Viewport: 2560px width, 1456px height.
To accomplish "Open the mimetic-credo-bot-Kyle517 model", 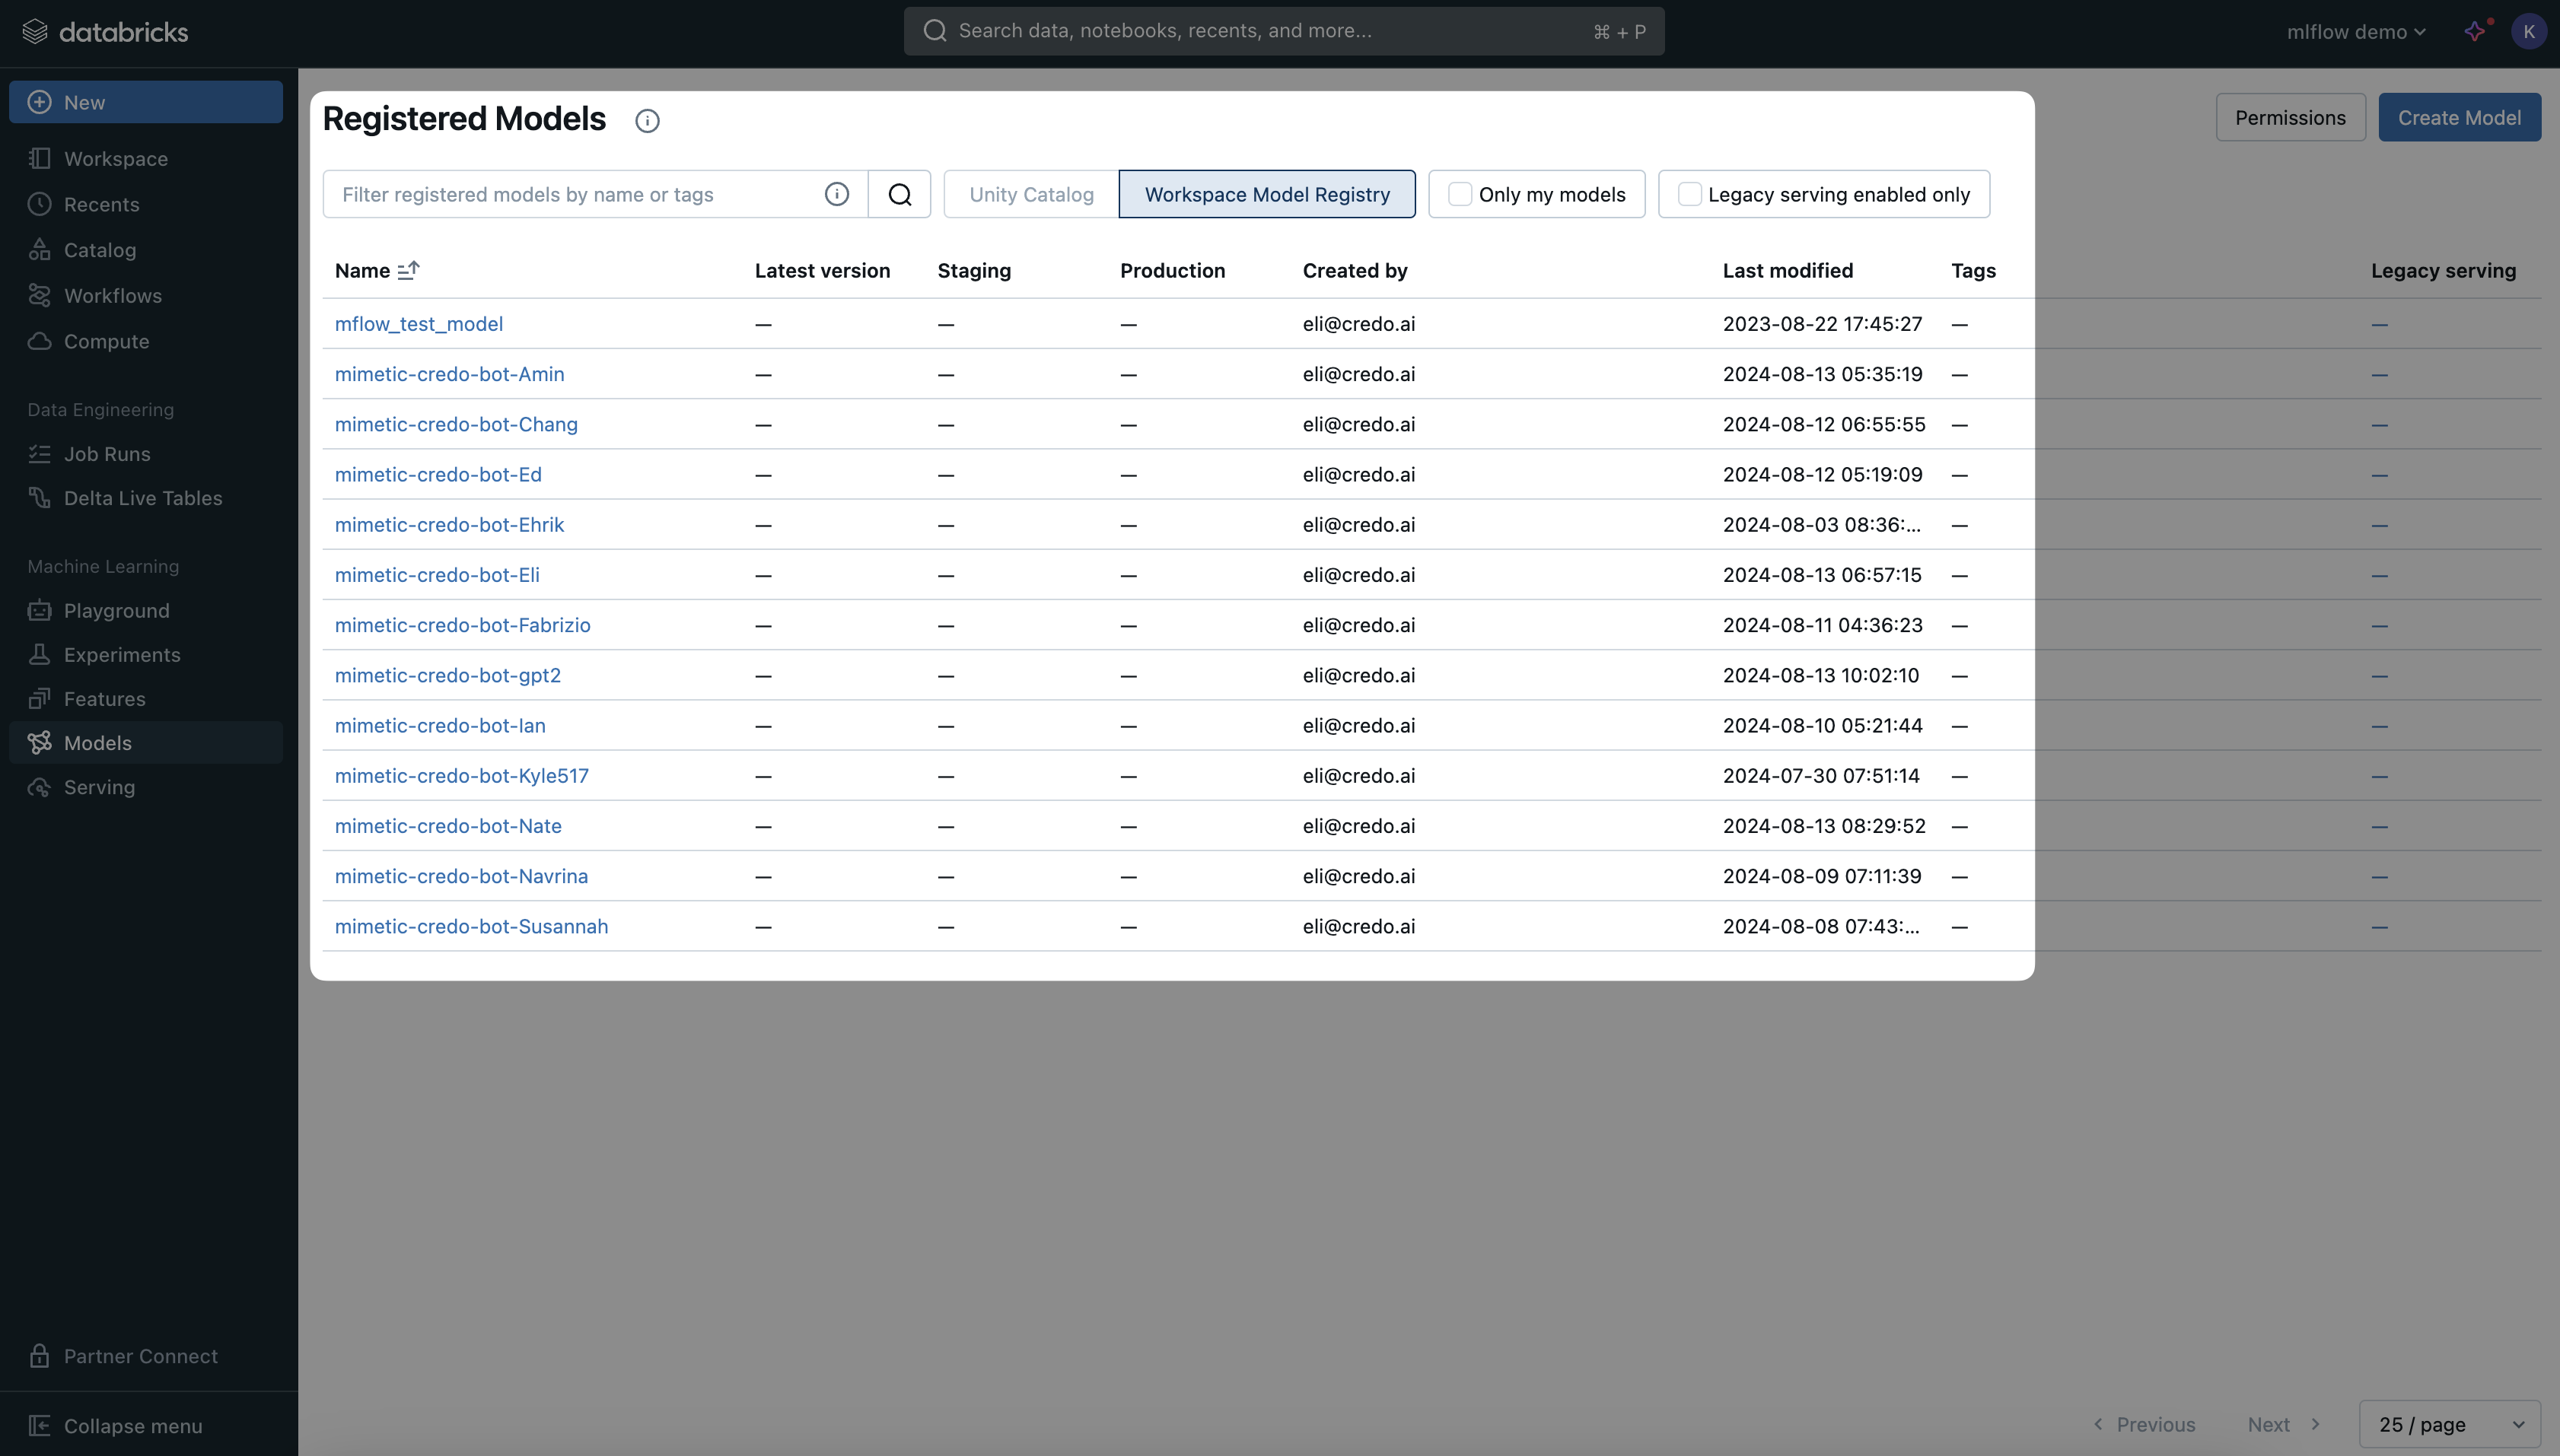I will click(461, 775).
